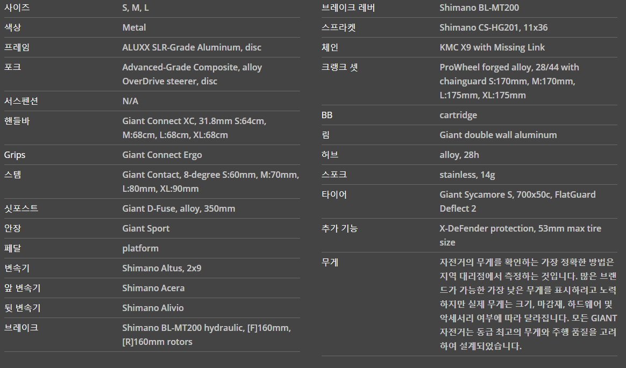
Task: Click the 프레임 label
Action: [x=17, y=47]
